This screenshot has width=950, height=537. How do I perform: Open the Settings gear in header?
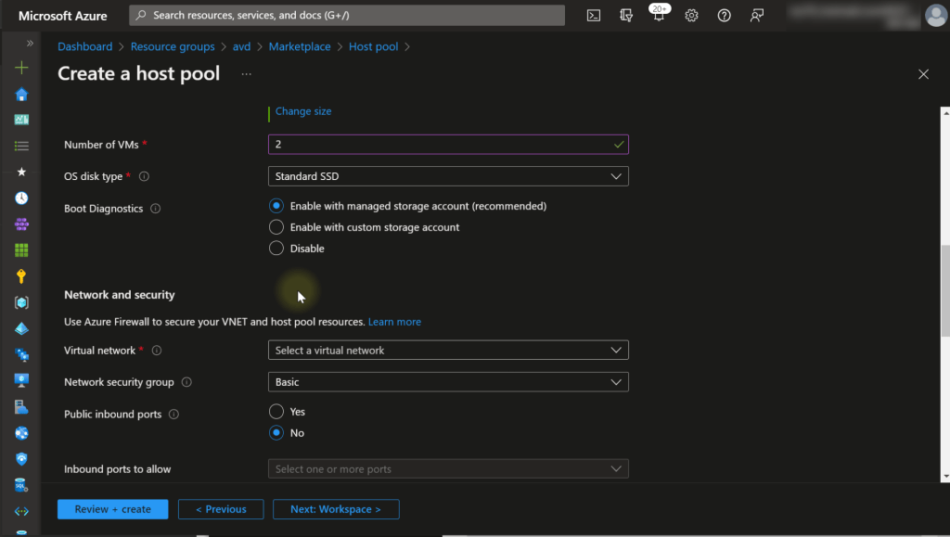pyautogui.click(x=691, y=16)
